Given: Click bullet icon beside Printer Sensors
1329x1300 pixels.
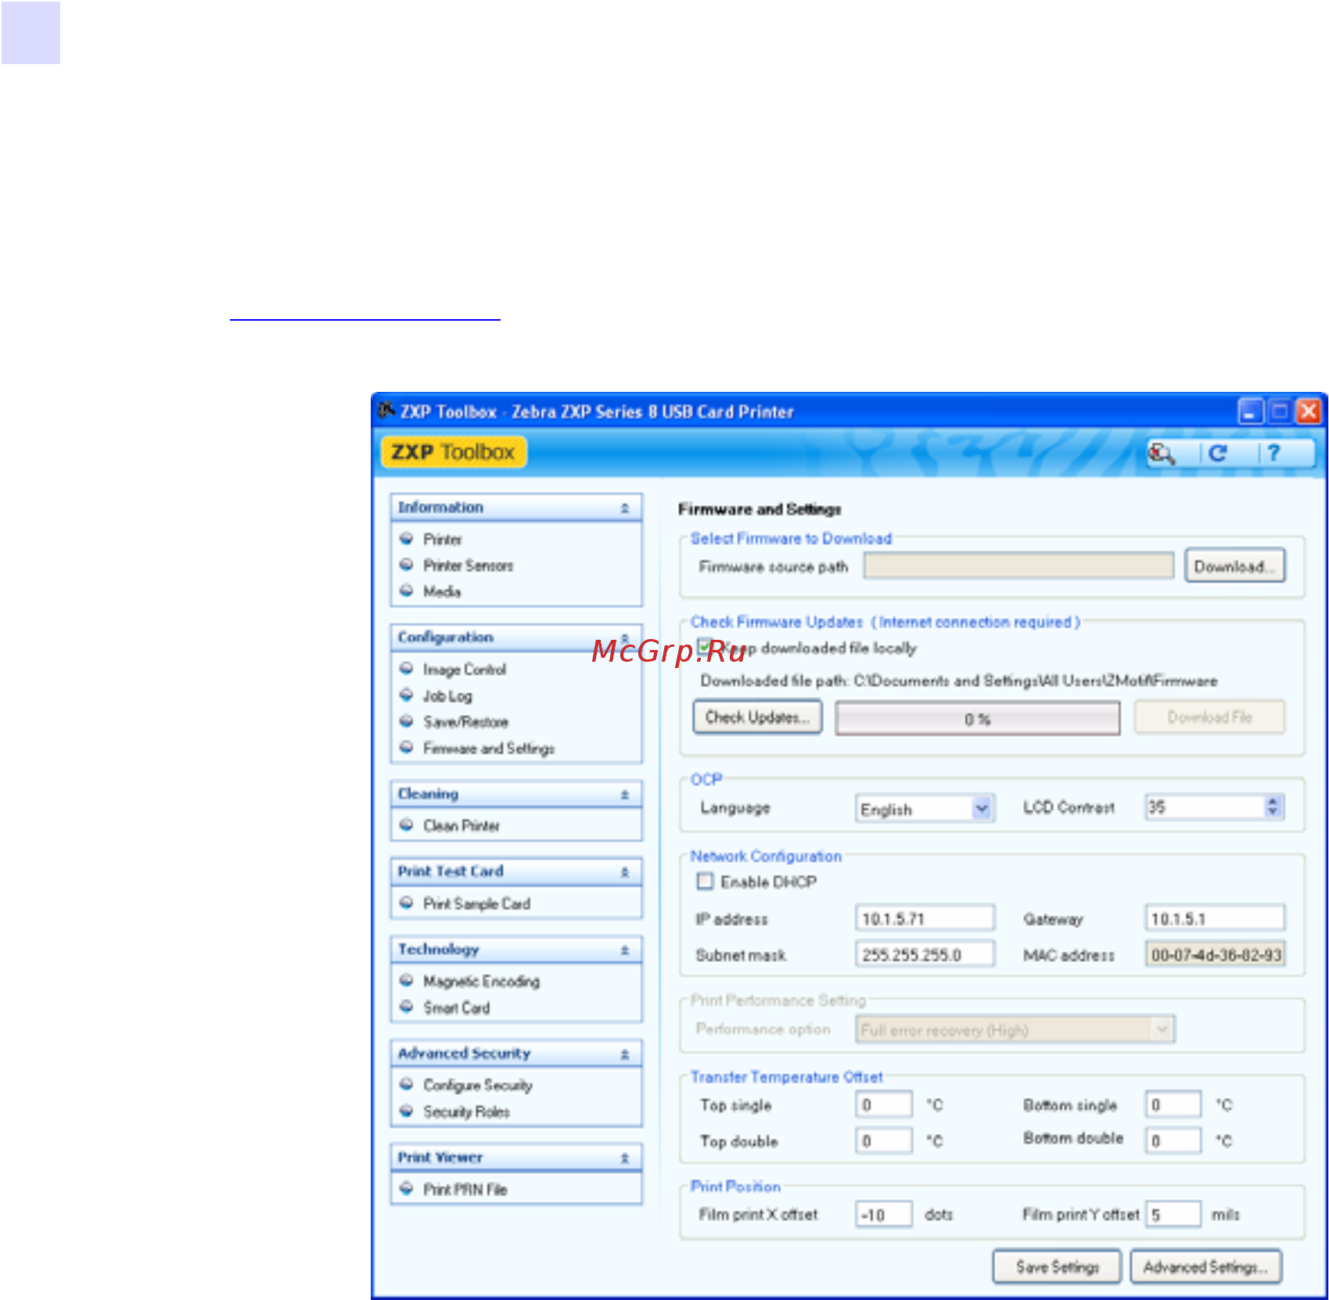Looking at the screenshot, I should (406, 565).
